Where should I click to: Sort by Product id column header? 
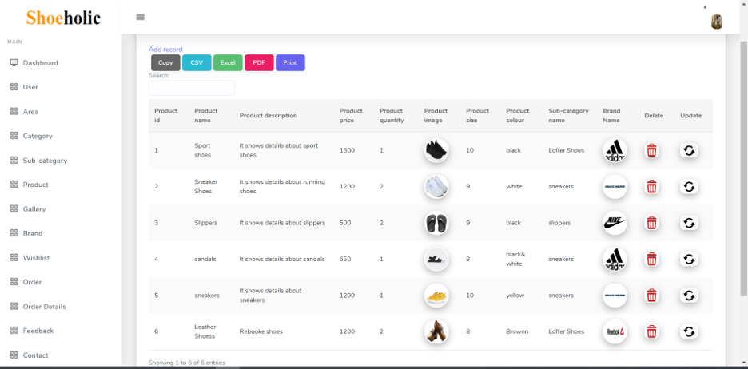click(165, 115)
